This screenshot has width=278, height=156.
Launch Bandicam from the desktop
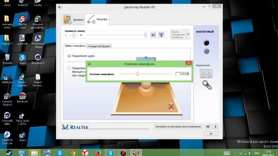tap(23, 97)
